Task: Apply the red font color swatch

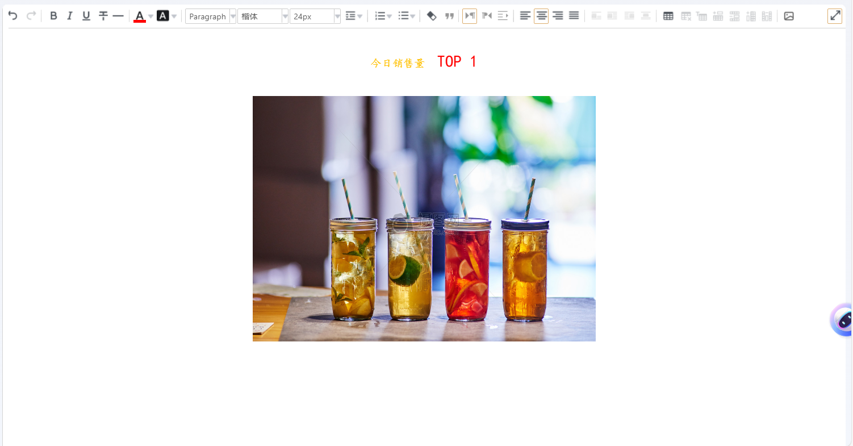Action: tap(140, 16)
